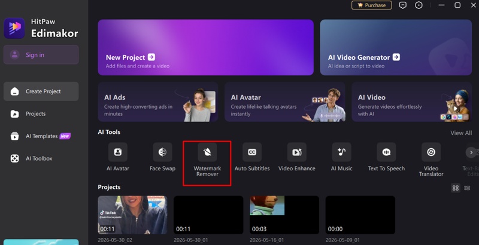Maximize the Edimakor window
This screenshot has width=479, height=245.
pos(457,5)
